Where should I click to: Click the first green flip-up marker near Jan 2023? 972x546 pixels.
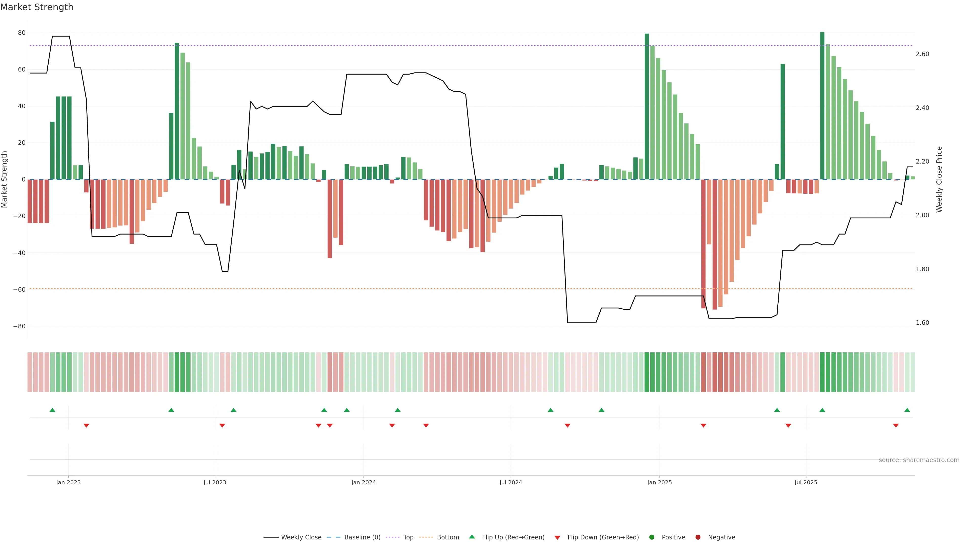pyautogui.click(x=52, y=410)
